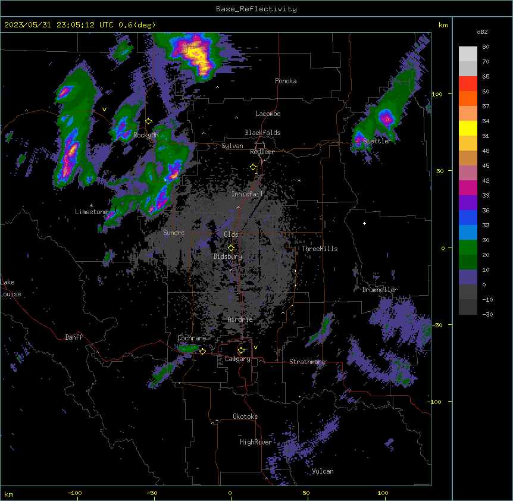Image resolution: width=513 pixels, height=501 pixels.
Task: Click the Drumheller label
Action: click(380, 290)
